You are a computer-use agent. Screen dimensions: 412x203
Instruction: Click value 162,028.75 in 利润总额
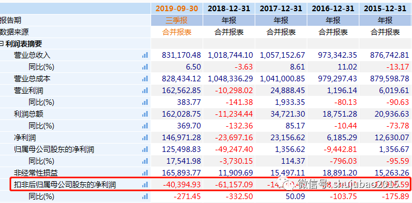[x=181, y=114]
